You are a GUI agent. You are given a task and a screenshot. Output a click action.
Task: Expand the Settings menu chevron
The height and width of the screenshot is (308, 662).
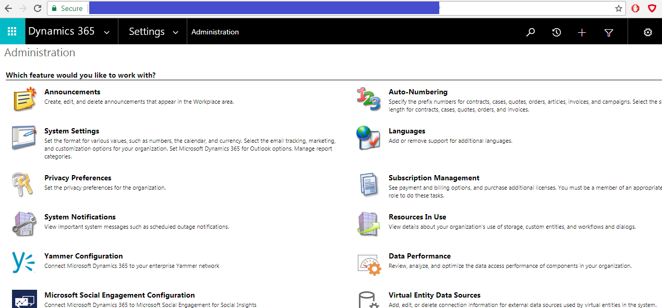[176, 32]
